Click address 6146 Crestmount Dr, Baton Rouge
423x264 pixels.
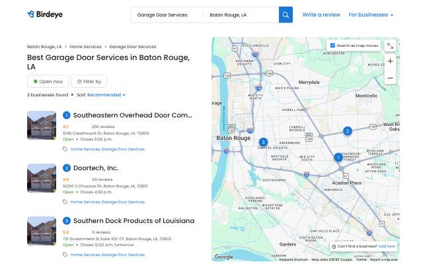[106, 133]
